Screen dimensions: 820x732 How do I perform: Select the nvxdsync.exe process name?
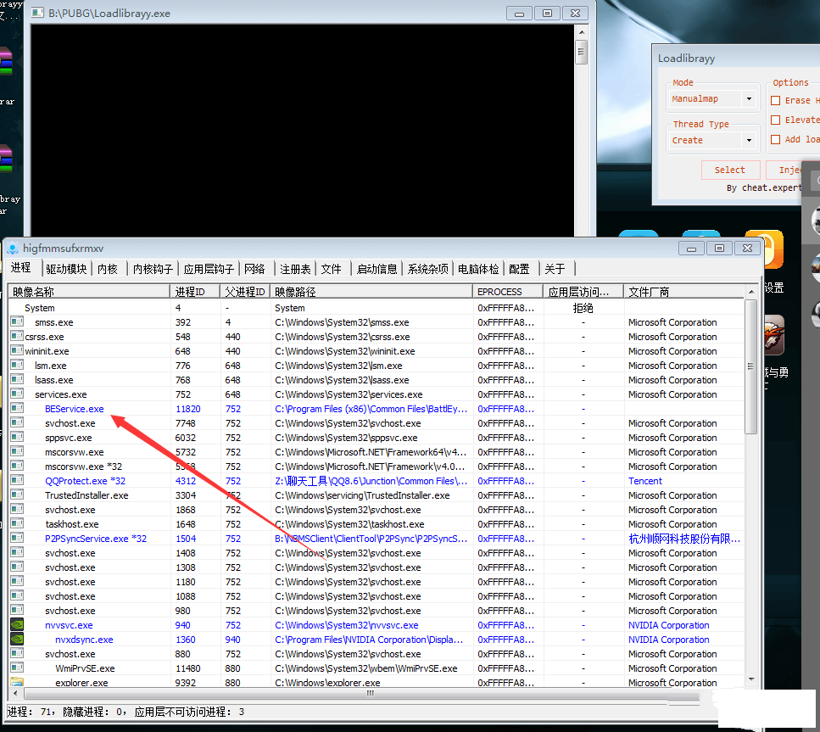tap(84, 640)
